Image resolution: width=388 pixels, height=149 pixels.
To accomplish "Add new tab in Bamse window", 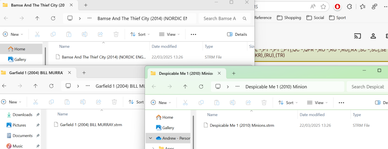I will pos(86,5).
